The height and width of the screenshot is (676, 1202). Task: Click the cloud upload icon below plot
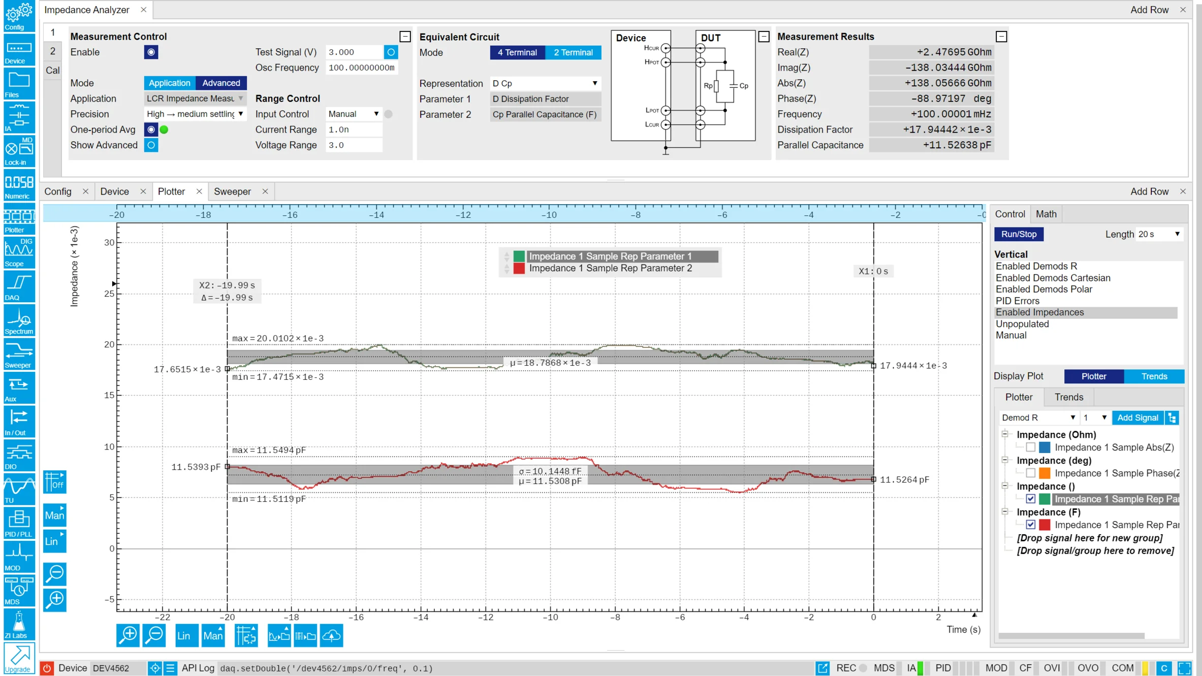[x=332, y=635]
